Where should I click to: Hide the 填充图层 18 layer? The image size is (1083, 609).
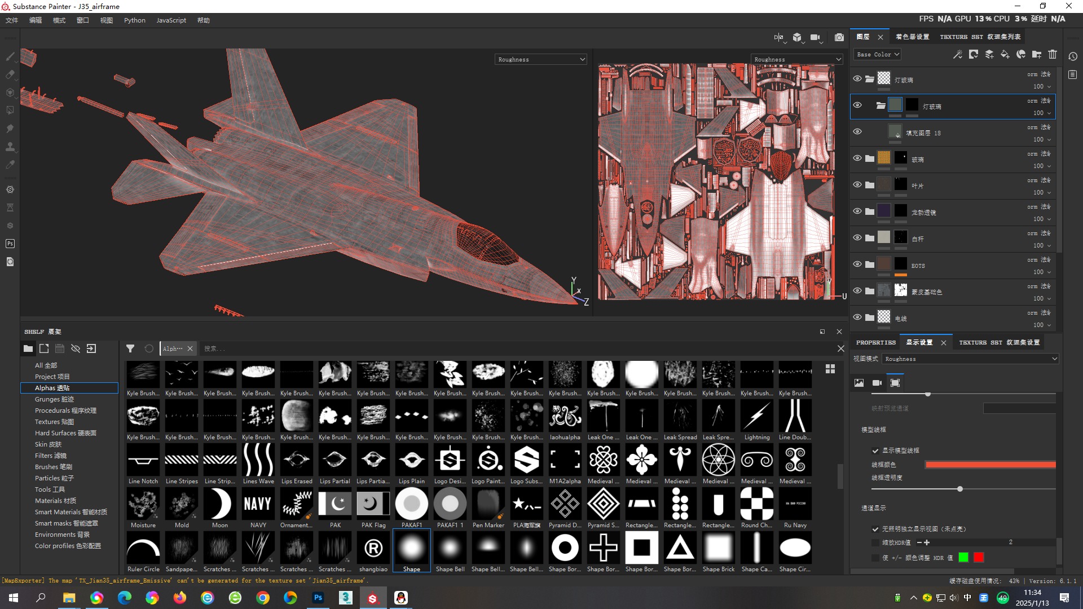[857, 131]
